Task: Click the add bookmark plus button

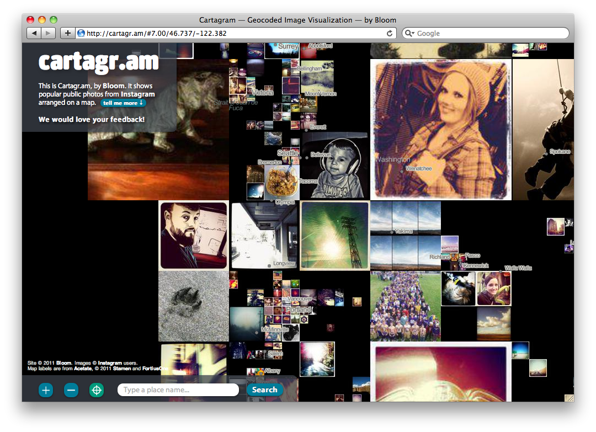Action: point(67,33)
